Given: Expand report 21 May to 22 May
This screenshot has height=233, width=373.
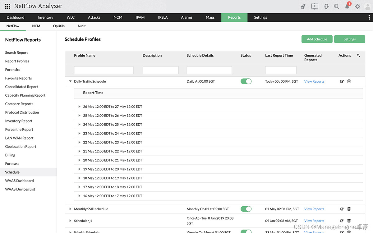Looking at the screenshot, I should coord(80,151).
